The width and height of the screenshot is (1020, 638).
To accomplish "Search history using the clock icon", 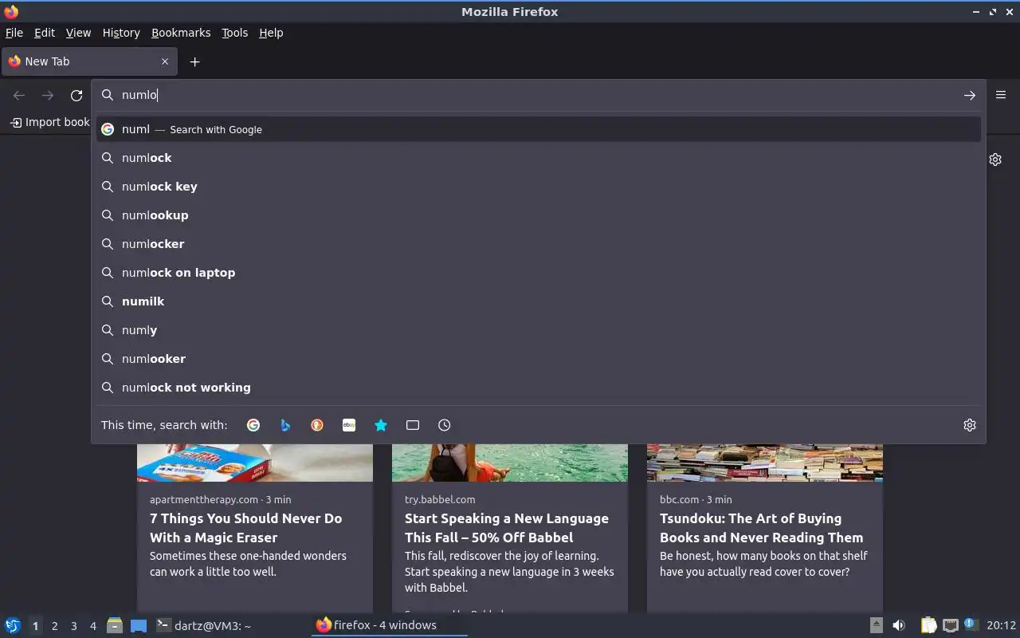I will coord(445,425).
